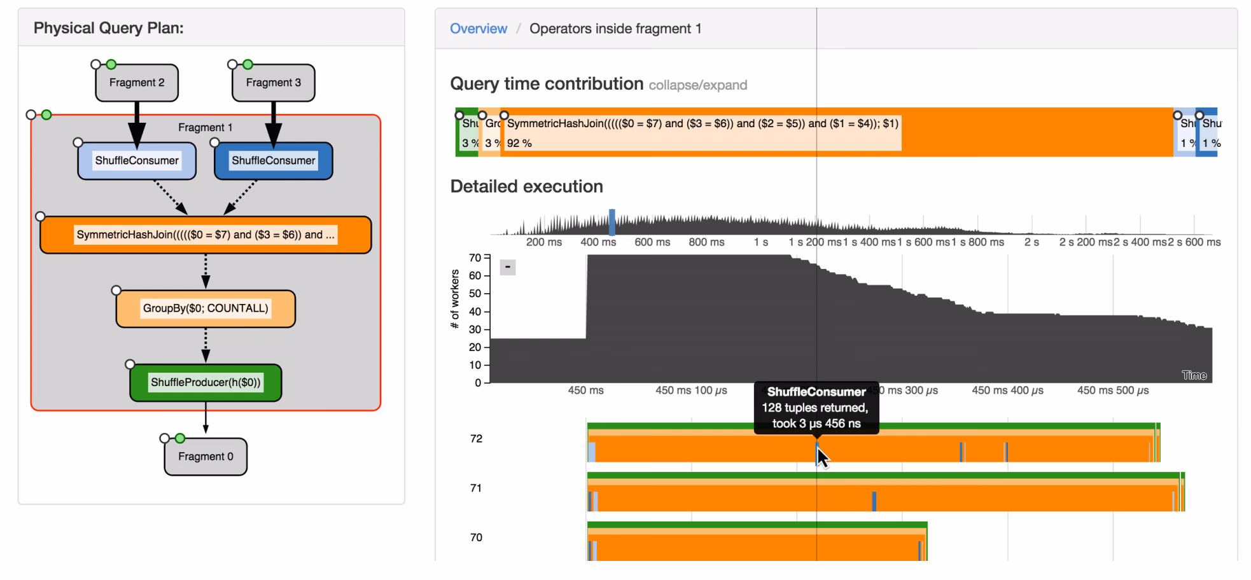
Task: Select the dark blue ShuffleConsumer operator
Action: (274, 161)
